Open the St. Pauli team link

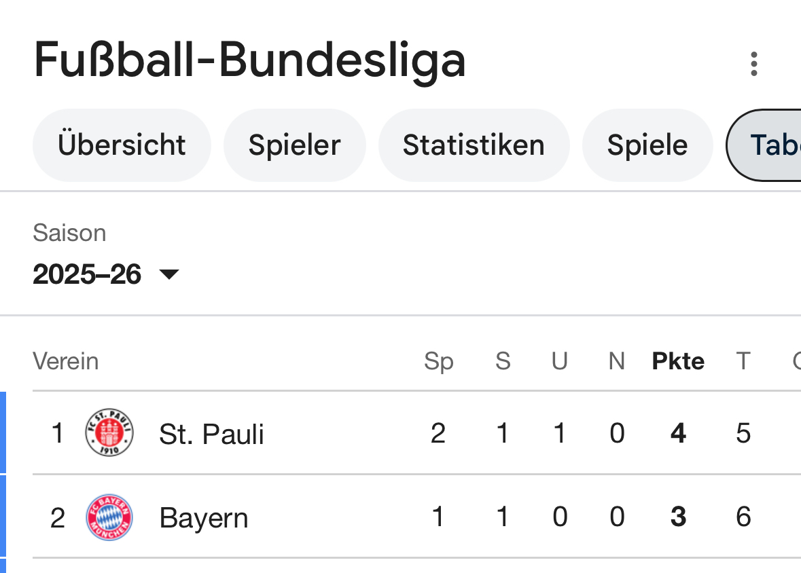pyautogui.click(x=211, y=434)
